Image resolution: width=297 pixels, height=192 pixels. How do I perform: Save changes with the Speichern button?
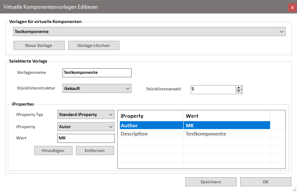211,182
